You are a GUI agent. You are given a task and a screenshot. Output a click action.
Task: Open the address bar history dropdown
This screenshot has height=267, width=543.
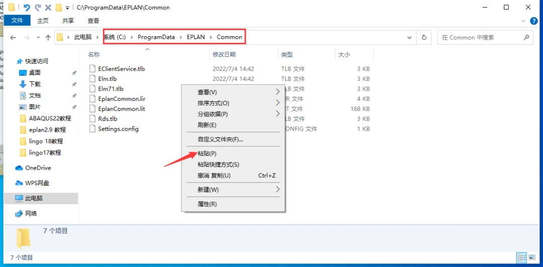(x=410, y=37)
